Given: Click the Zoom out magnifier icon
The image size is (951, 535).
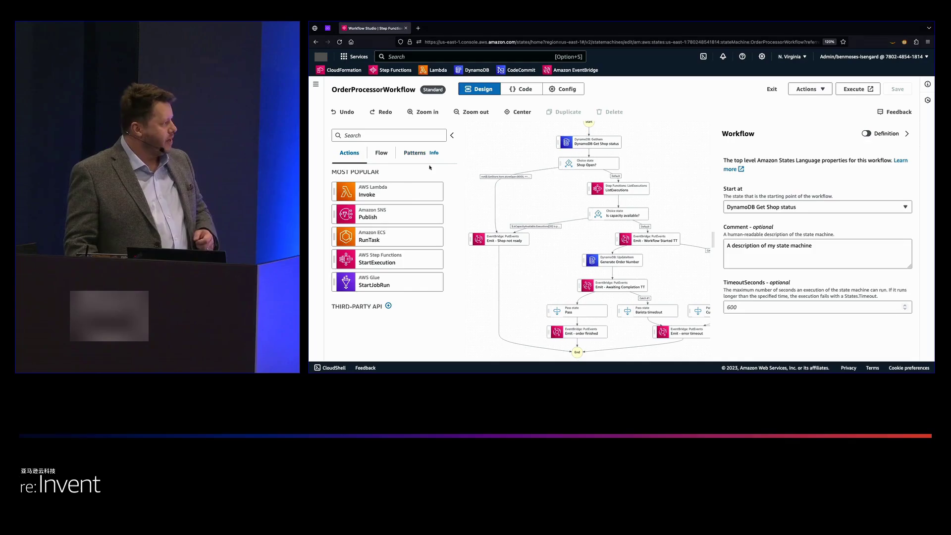Looking at the screenshot, I should click(457, 112).
